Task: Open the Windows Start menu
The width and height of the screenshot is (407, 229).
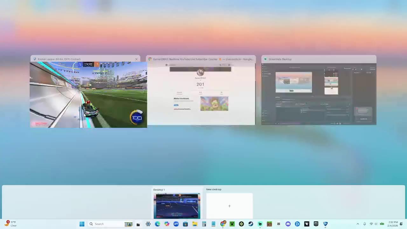Action: point(82,224)
